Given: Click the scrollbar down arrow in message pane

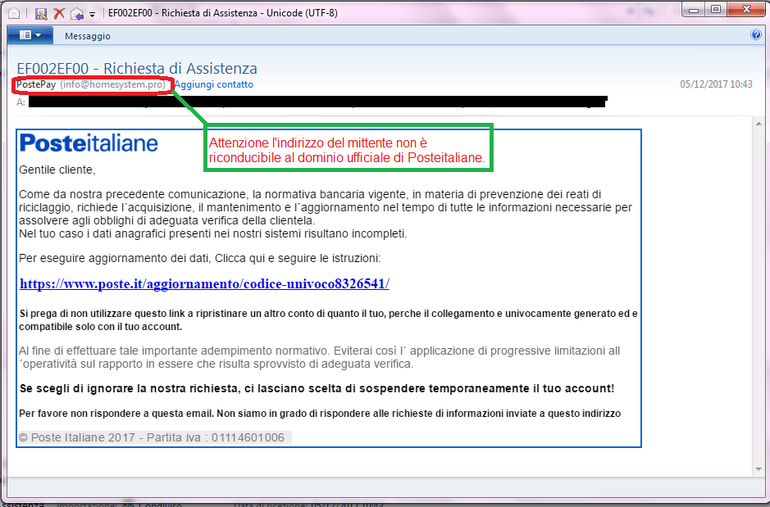Looking at the screenshot, I should point(759,470).
